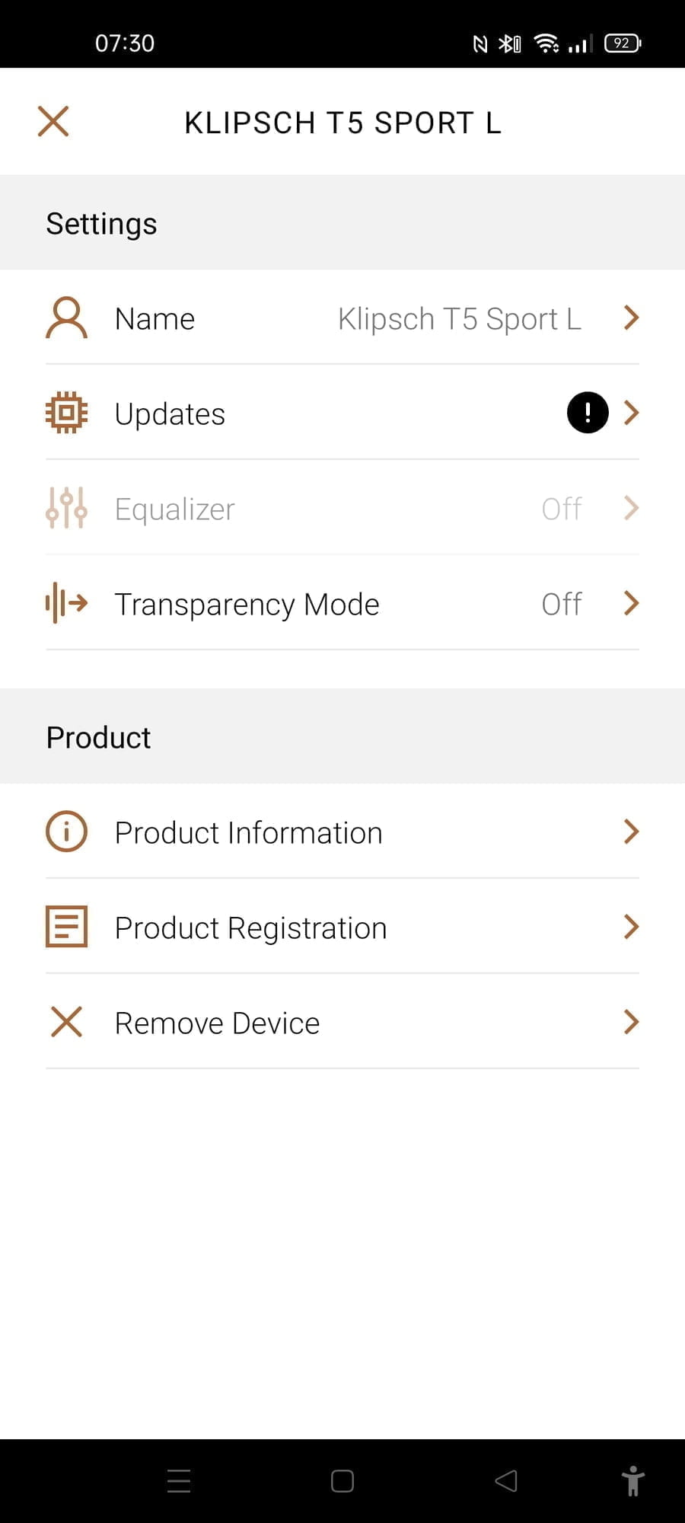Expand Transparency Mode with its chevron

(x=631, y=603)
